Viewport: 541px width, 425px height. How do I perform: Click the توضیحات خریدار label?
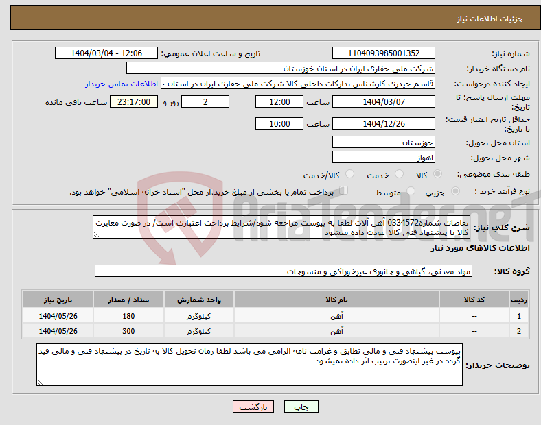point(498,365)
